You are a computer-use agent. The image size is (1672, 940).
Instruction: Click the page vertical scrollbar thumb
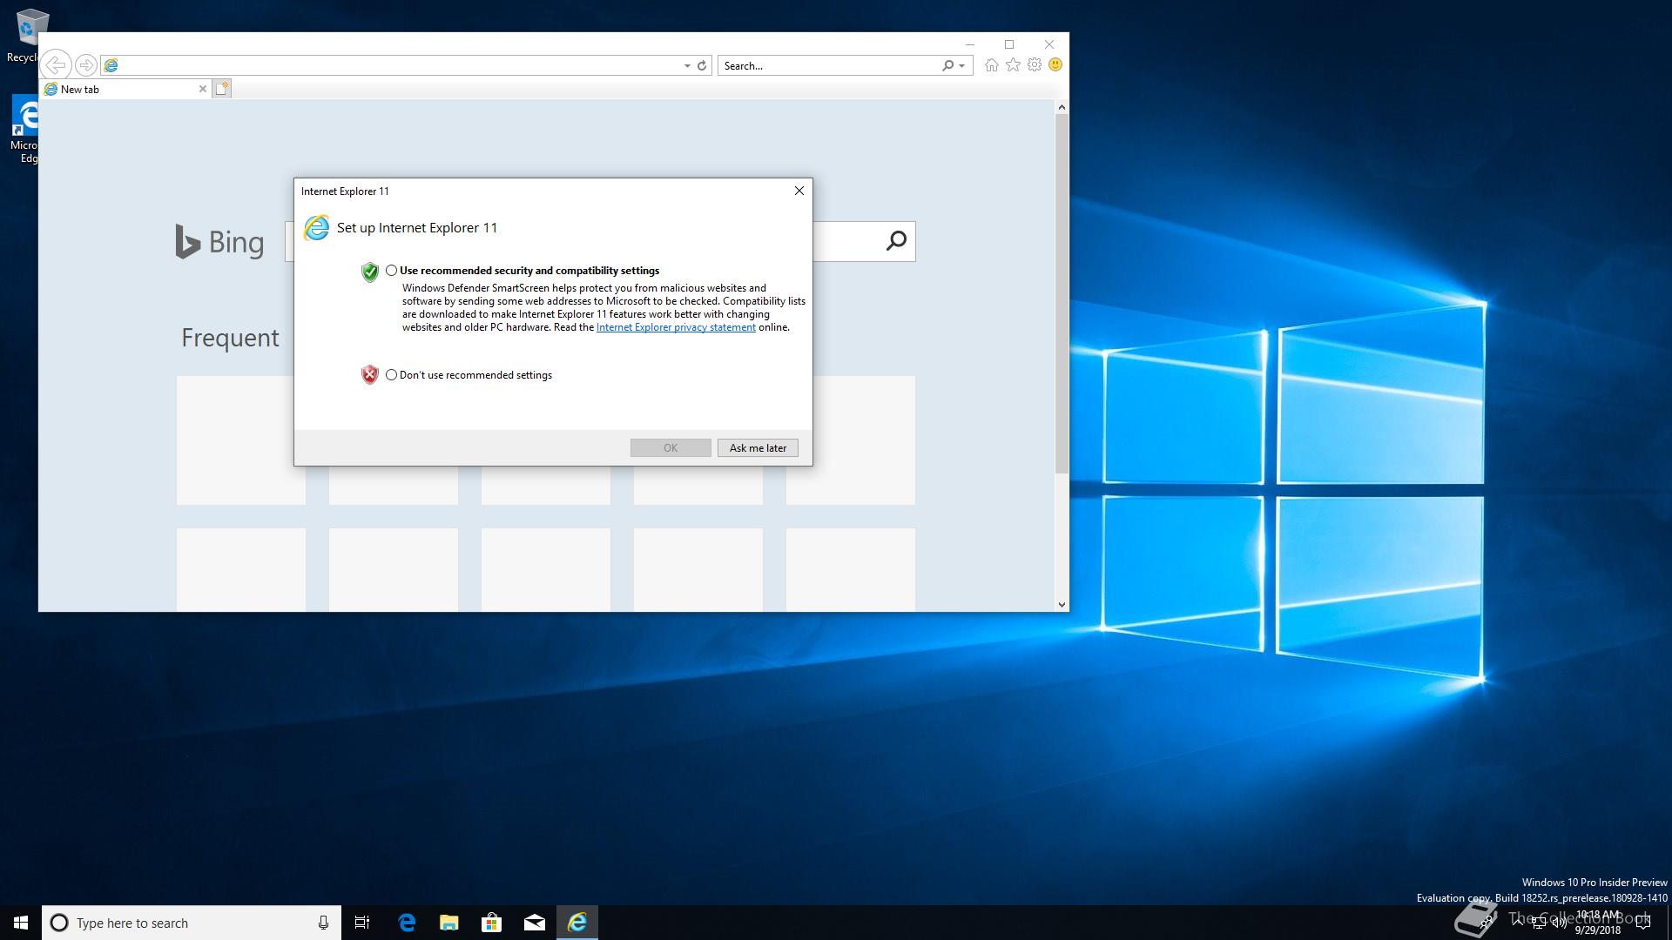[x=1061, y=292]
